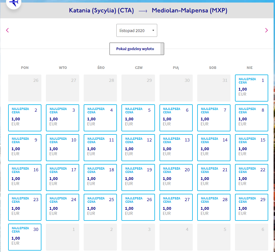Click the greyed-out 27 cell under WTO
The width and height of the screenshot is (275, 252).
click(x=63, y=88)
